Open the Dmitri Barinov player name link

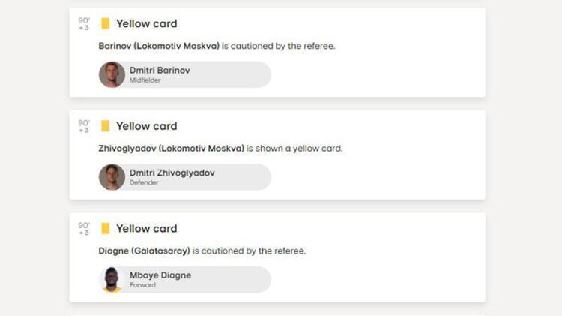pos(160,70)
